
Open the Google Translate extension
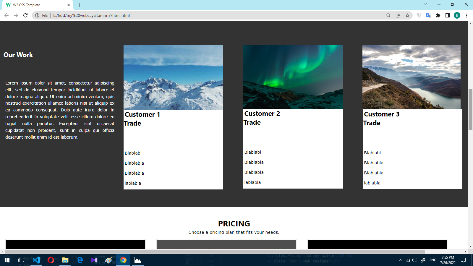point(428,15)
